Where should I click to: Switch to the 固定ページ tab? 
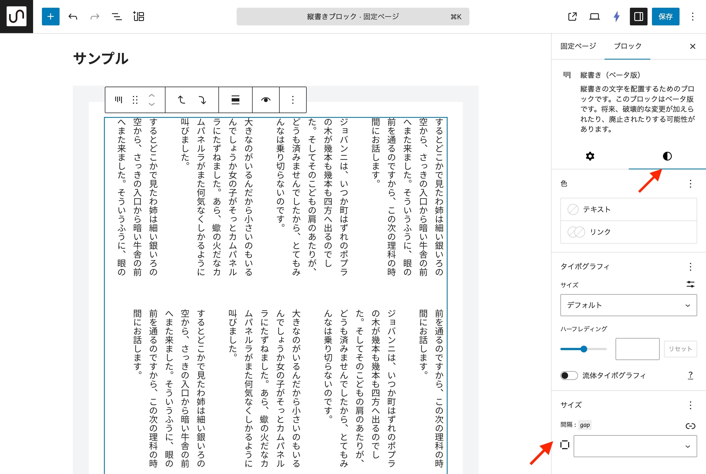click(x=578, y=46)
